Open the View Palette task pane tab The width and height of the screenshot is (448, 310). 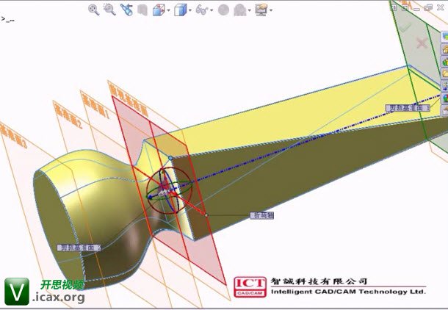pyautogui.click(x=444, y=86)
